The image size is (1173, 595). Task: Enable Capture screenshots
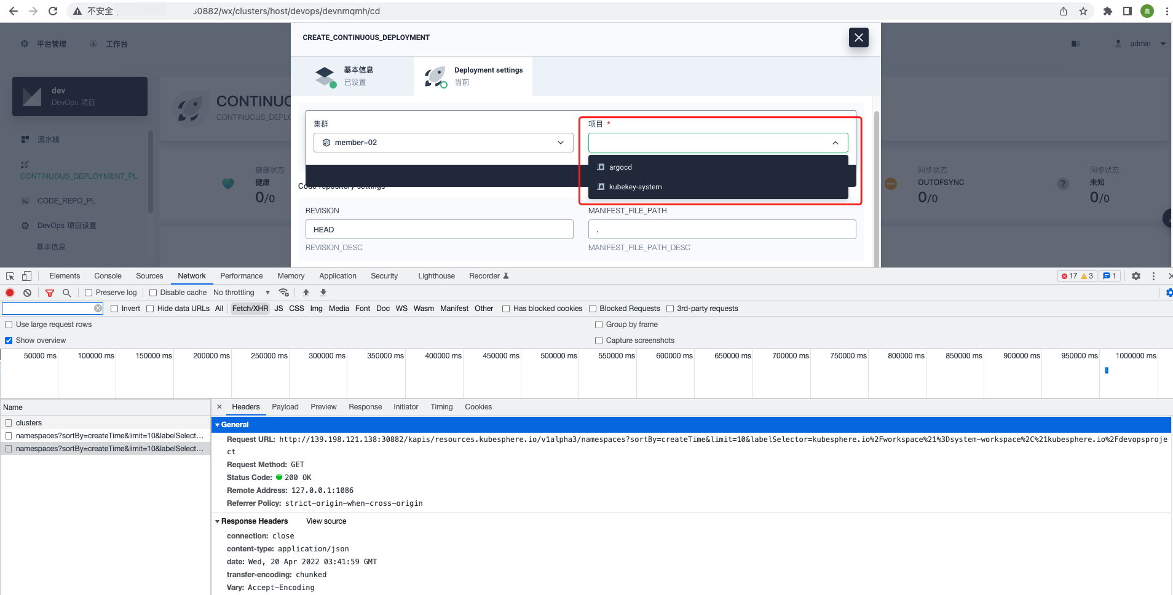[x=599, y=341]
